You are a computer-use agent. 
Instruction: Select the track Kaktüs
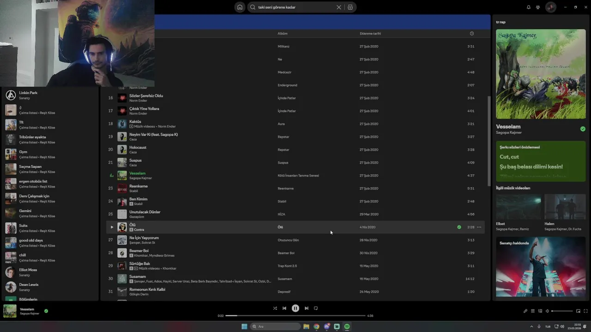[x=135, y=122]
